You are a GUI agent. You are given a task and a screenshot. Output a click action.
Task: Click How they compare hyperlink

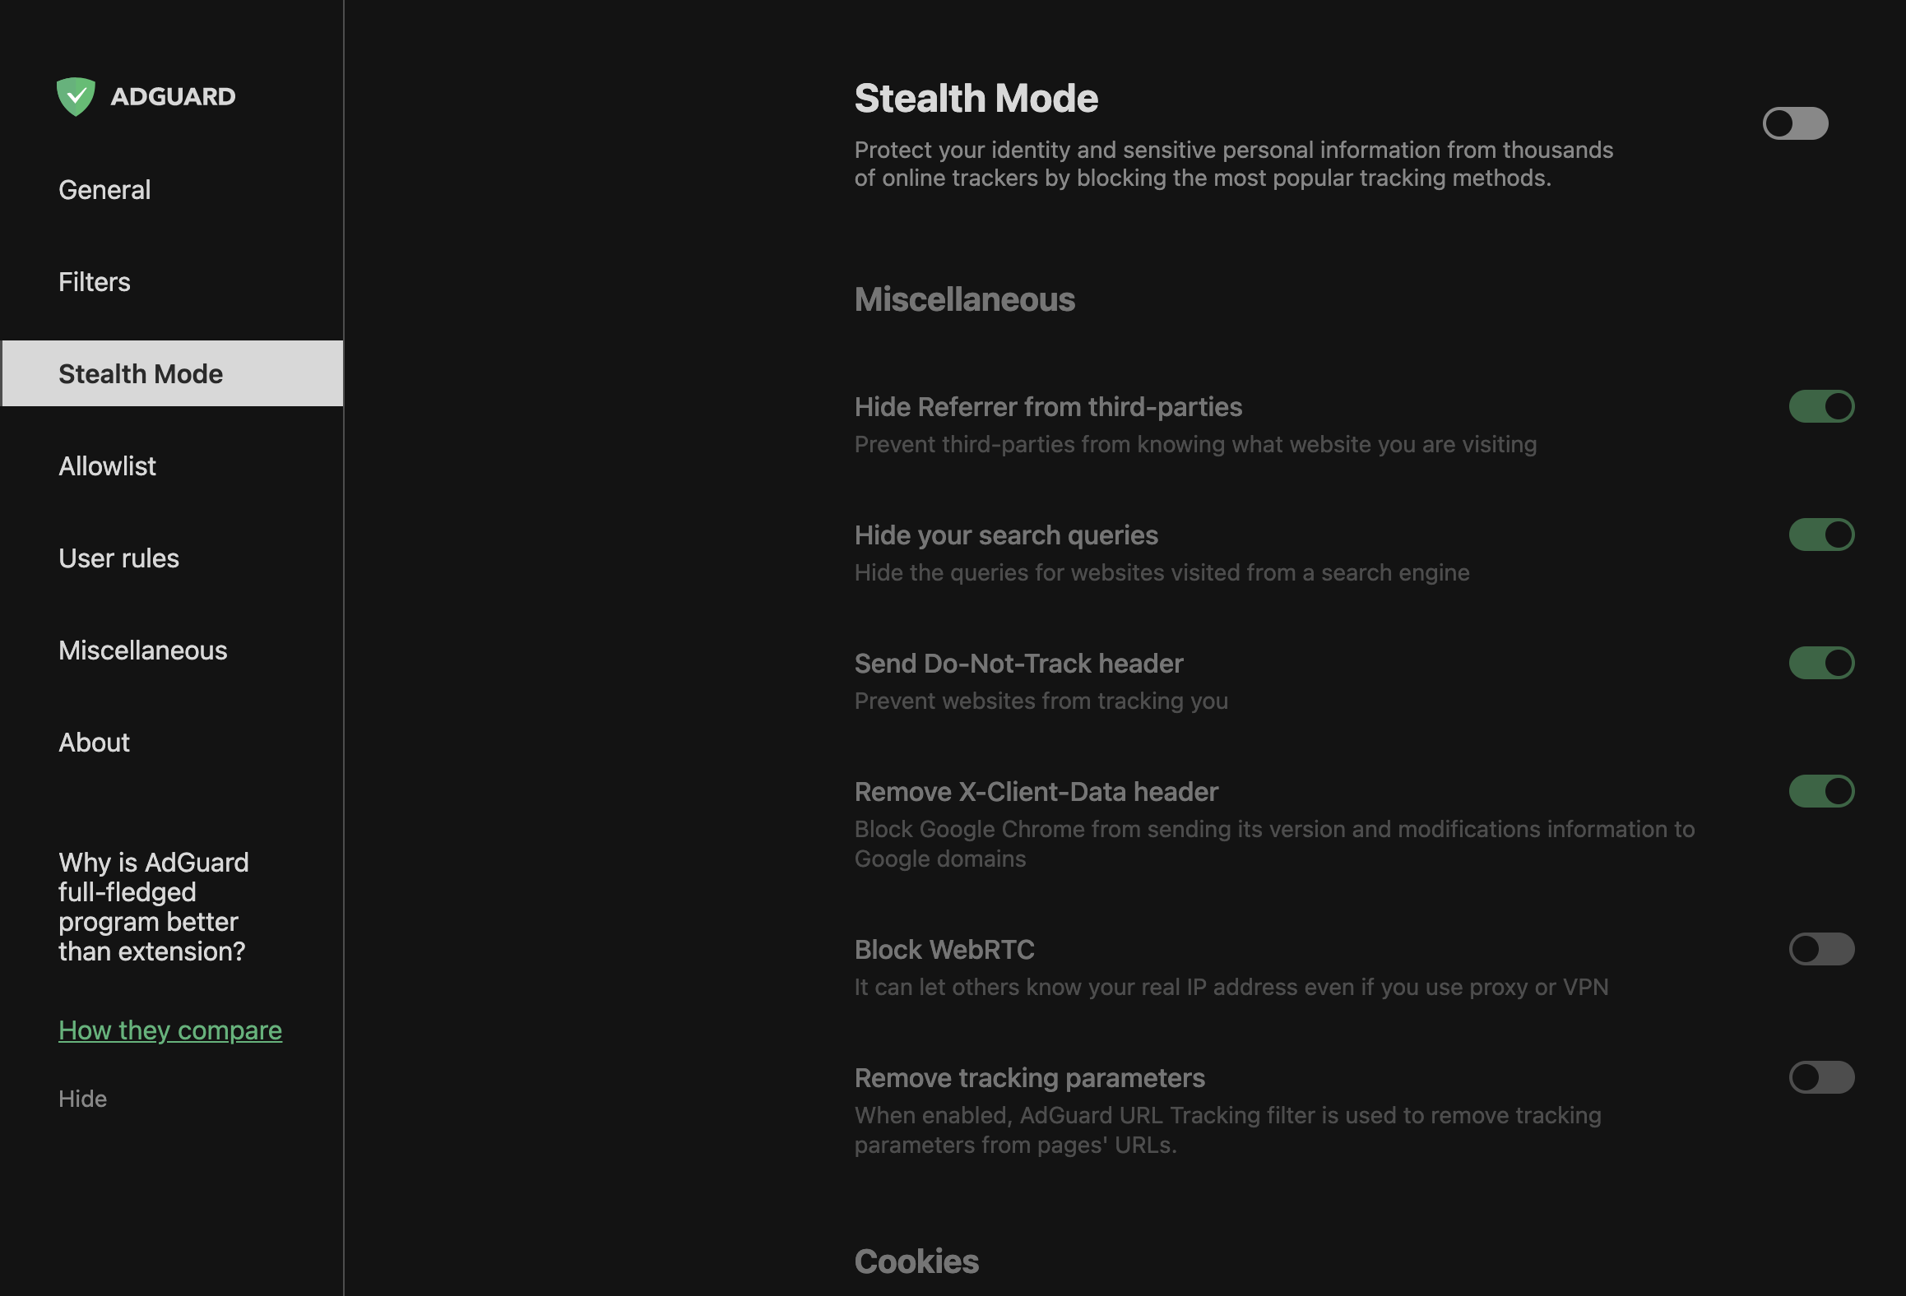coord(170,1030)
